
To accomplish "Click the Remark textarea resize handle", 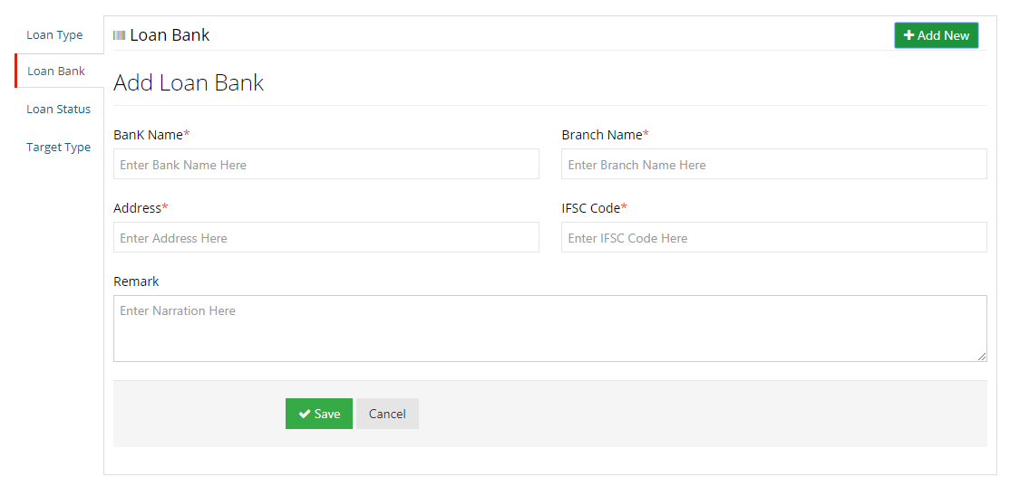I will [982, 357].
